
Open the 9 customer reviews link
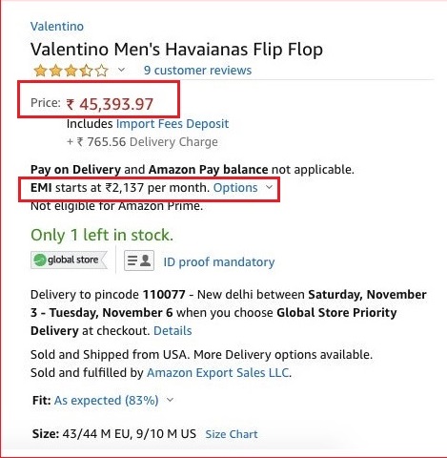coord(197,70)
